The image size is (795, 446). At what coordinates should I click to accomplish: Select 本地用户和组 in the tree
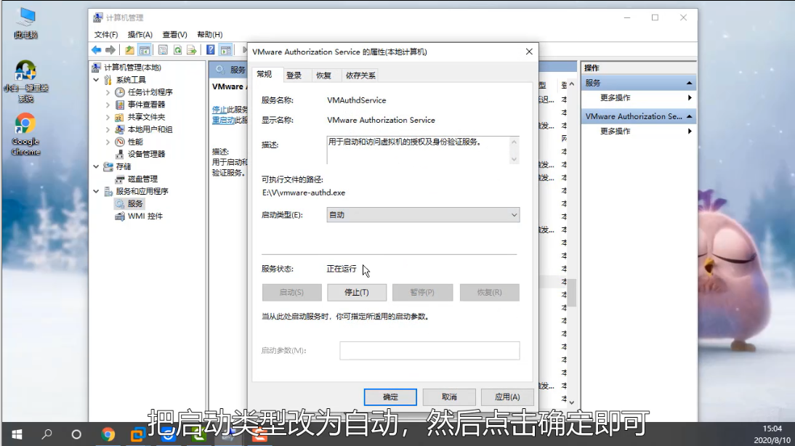click(150, 129)
